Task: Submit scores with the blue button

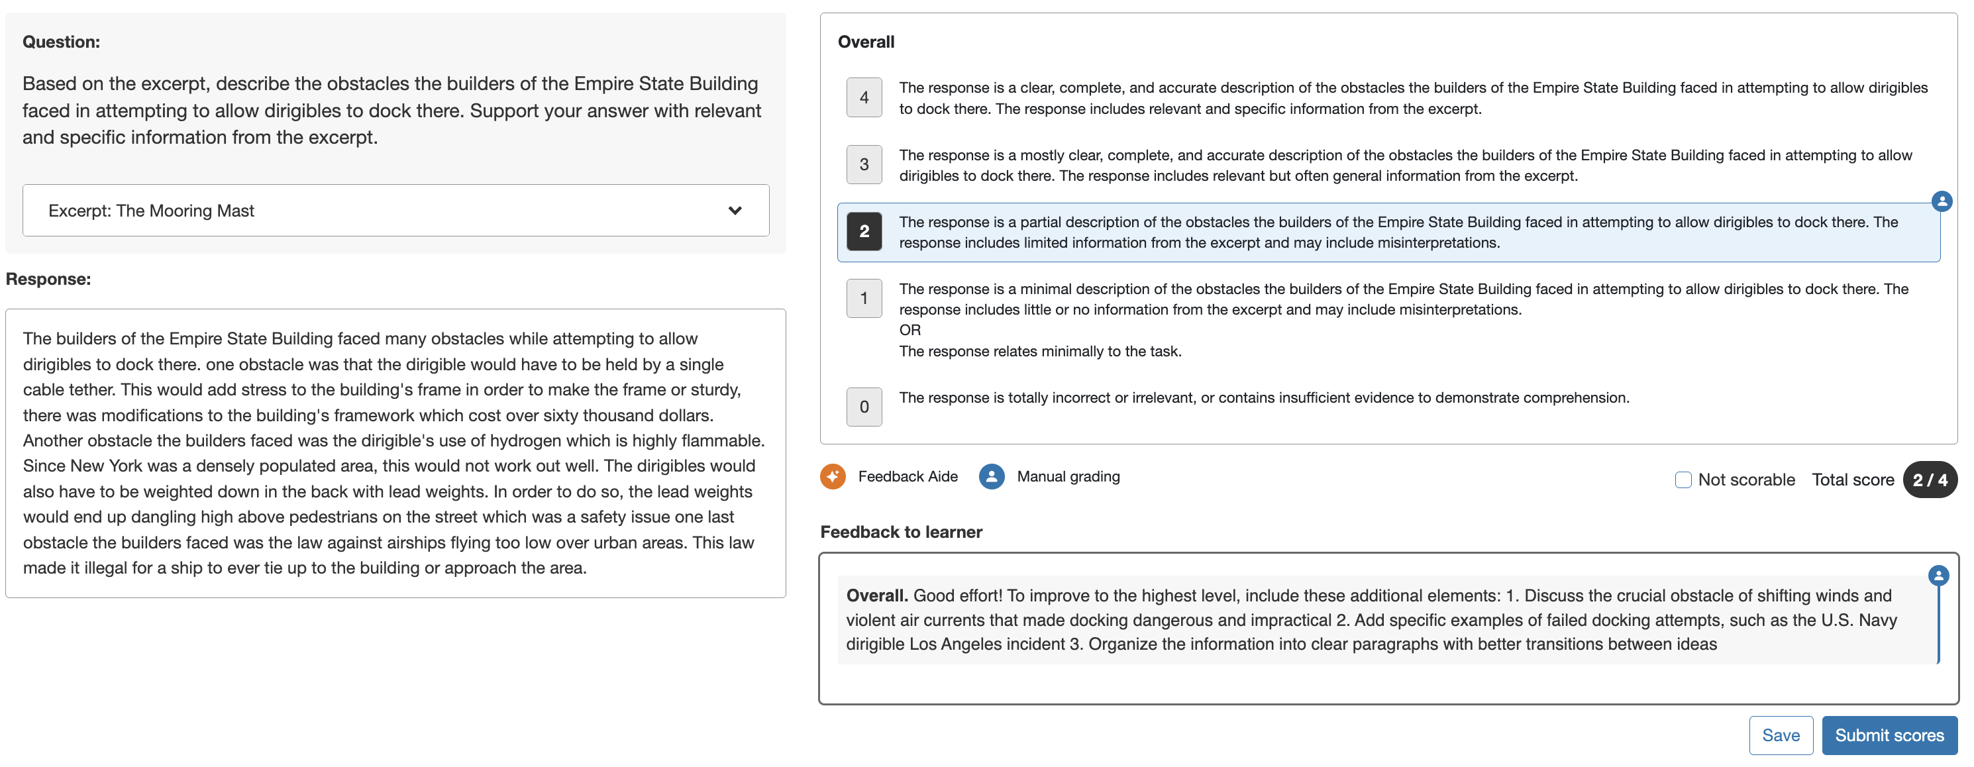Action: pyautogui.click(x=1889, y=736)
